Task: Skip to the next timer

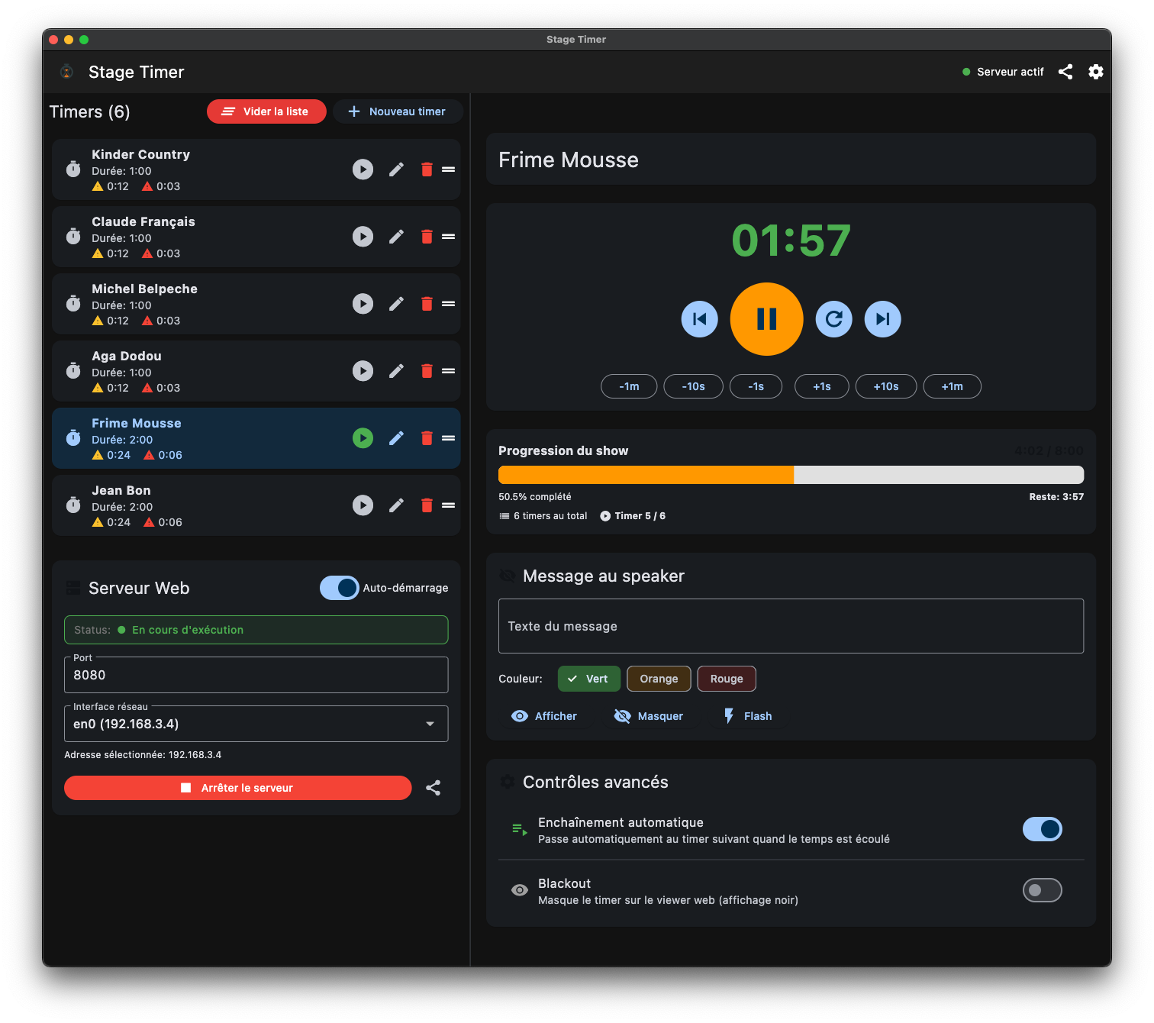Action: coord(882,319)
